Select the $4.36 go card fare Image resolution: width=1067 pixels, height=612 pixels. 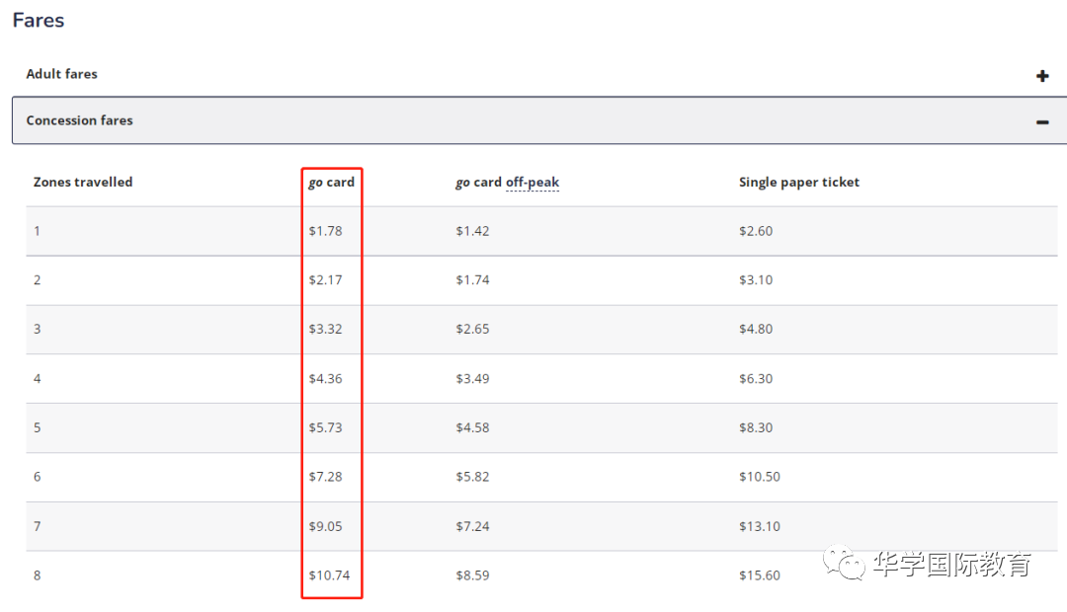pyautogui.click(x=325, y=379)
